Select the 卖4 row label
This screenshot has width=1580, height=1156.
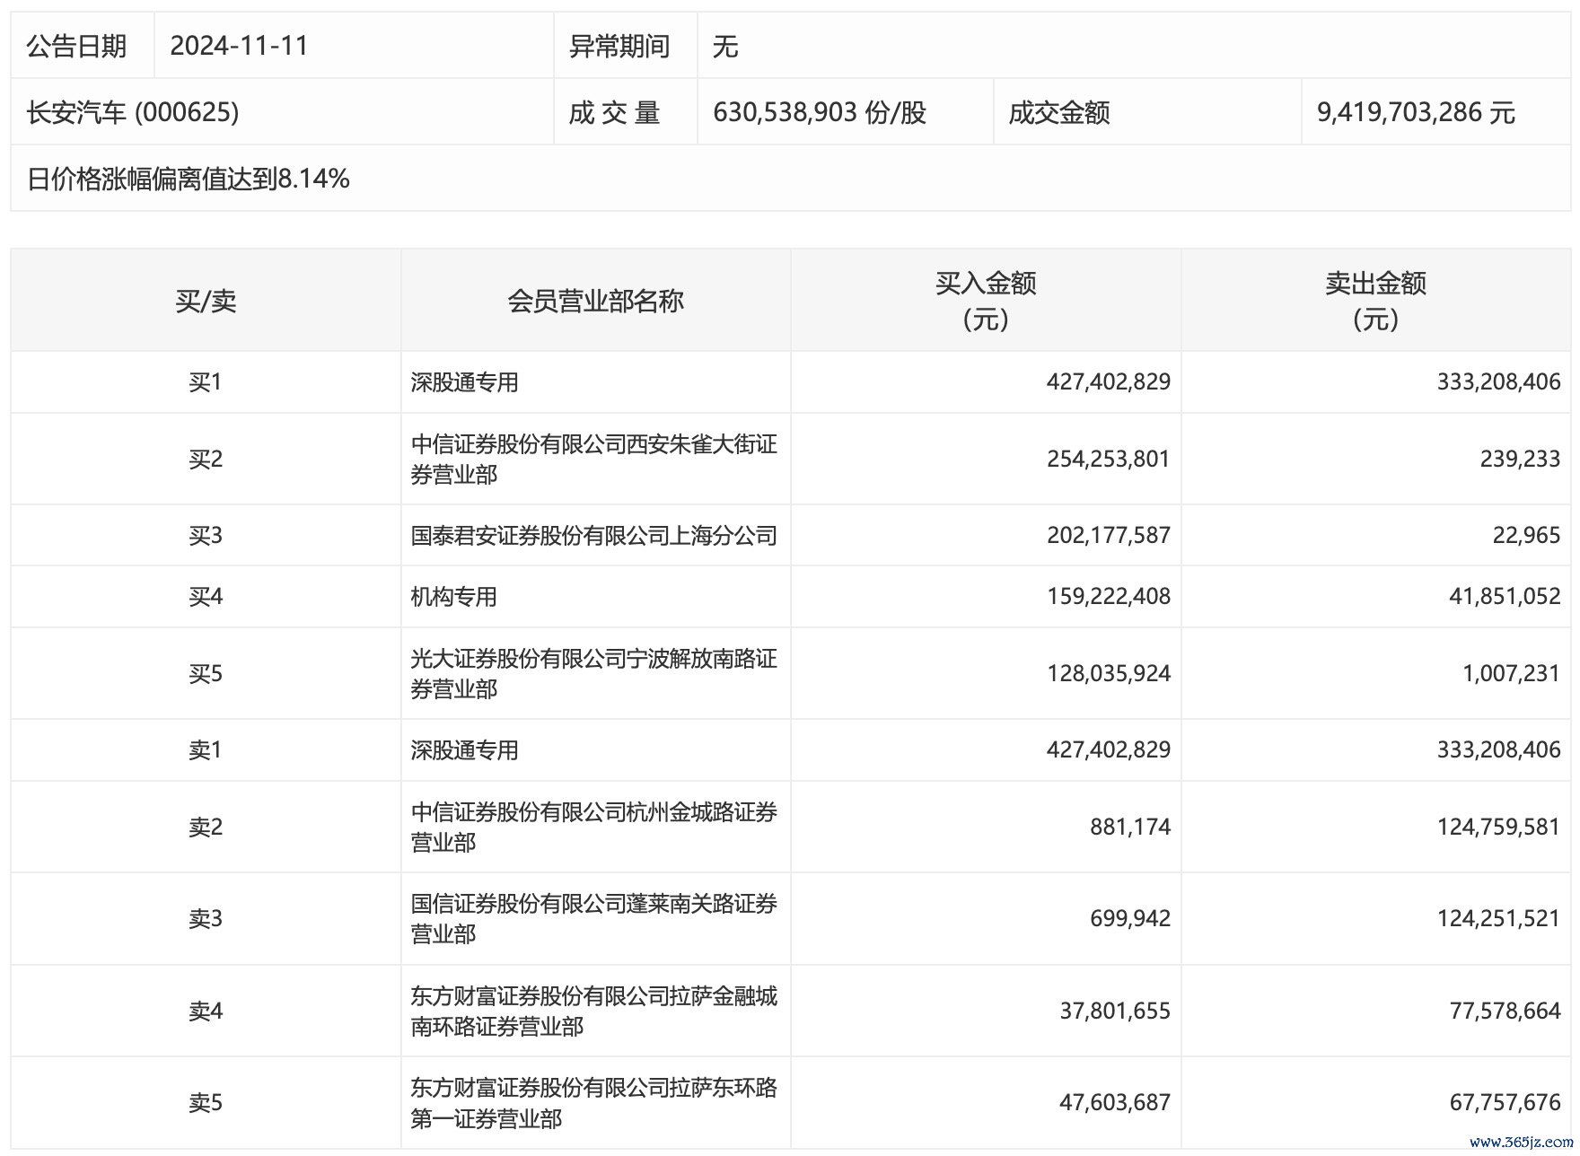point(206,1011)
